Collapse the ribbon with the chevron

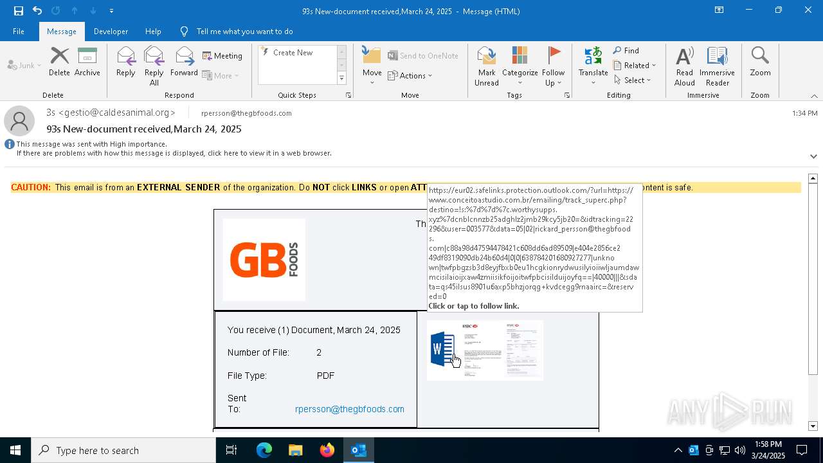[x=814, y=96]
